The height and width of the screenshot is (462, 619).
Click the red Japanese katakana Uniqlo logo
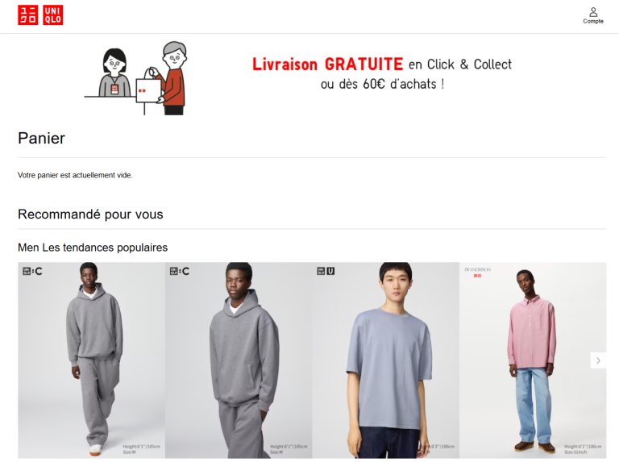coord(28,15)
